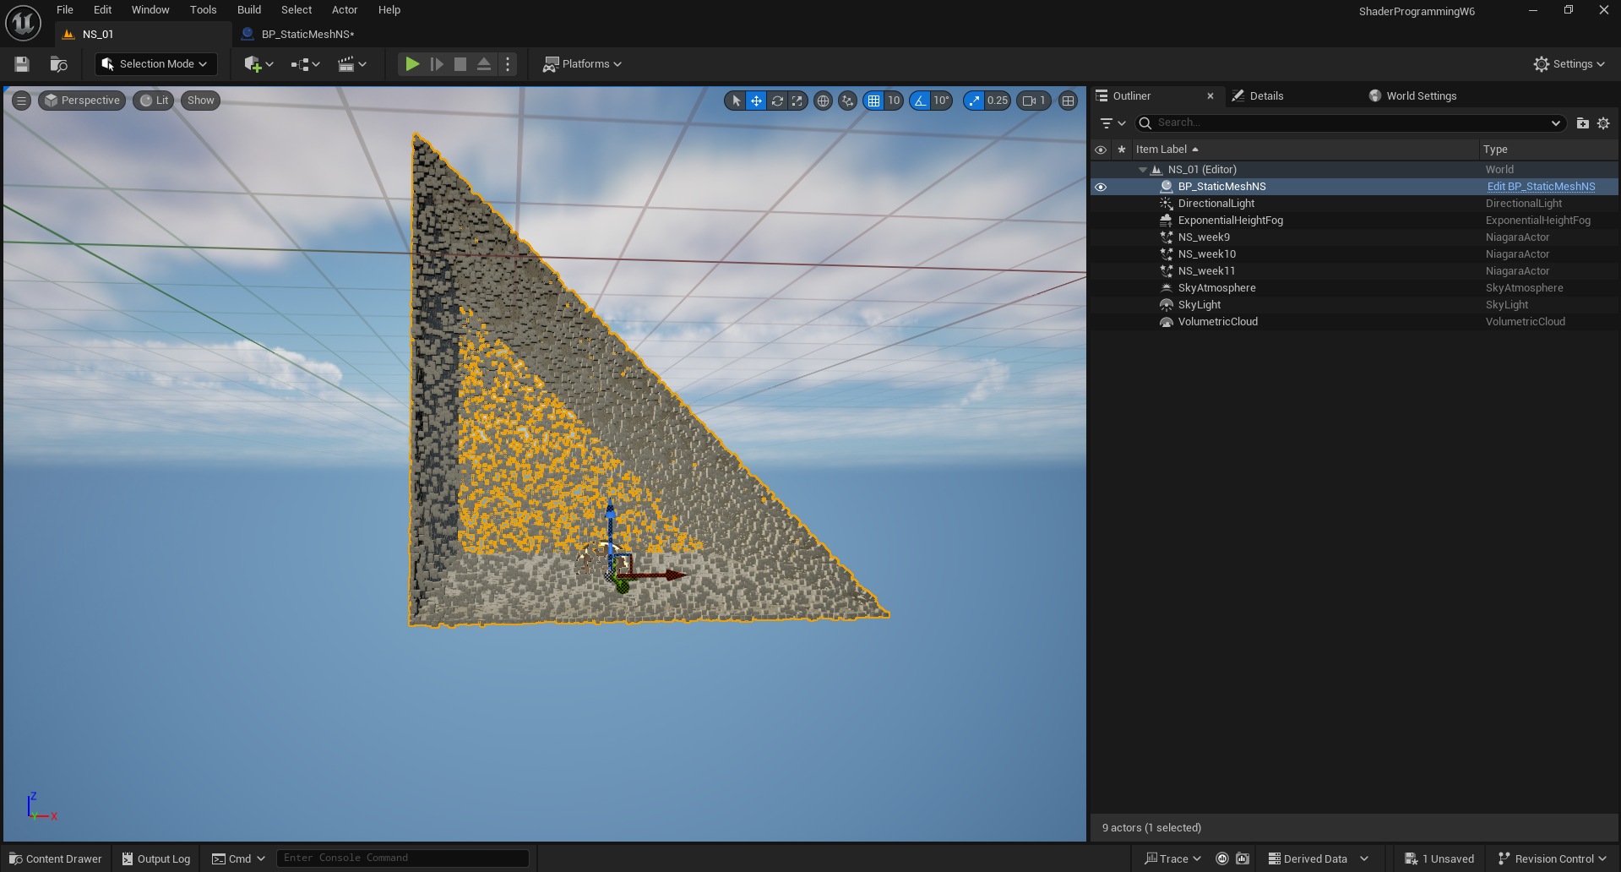Open the viewport hamburger options menu
The width and height of the screenshot is (1621, 872).
click(22, 101)
